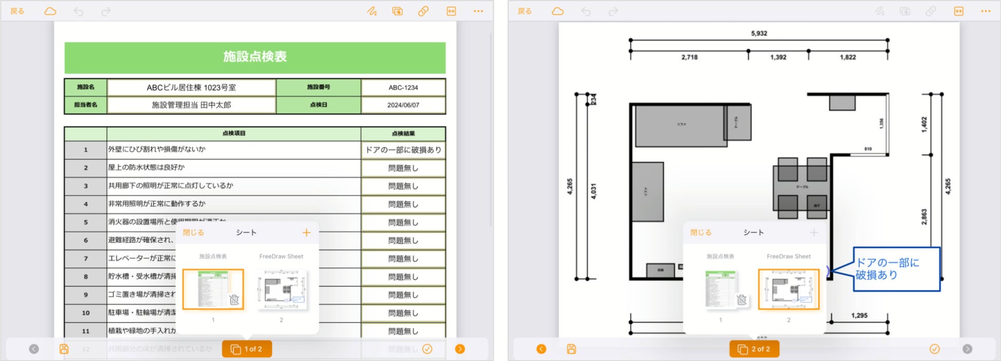This screenshot has width=1001, height=361.
Task: Tap 戻る in the left screen
Action: point(17,11)
